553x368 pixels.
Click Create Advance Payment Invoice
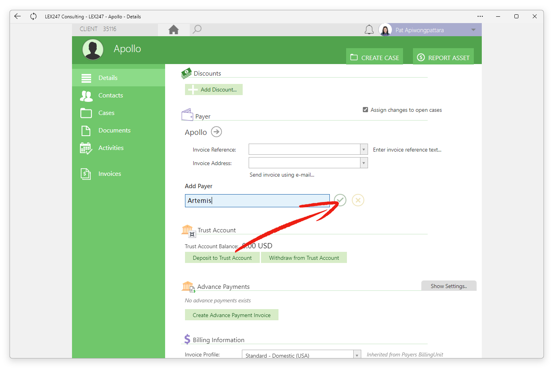(x=232, y=315)
